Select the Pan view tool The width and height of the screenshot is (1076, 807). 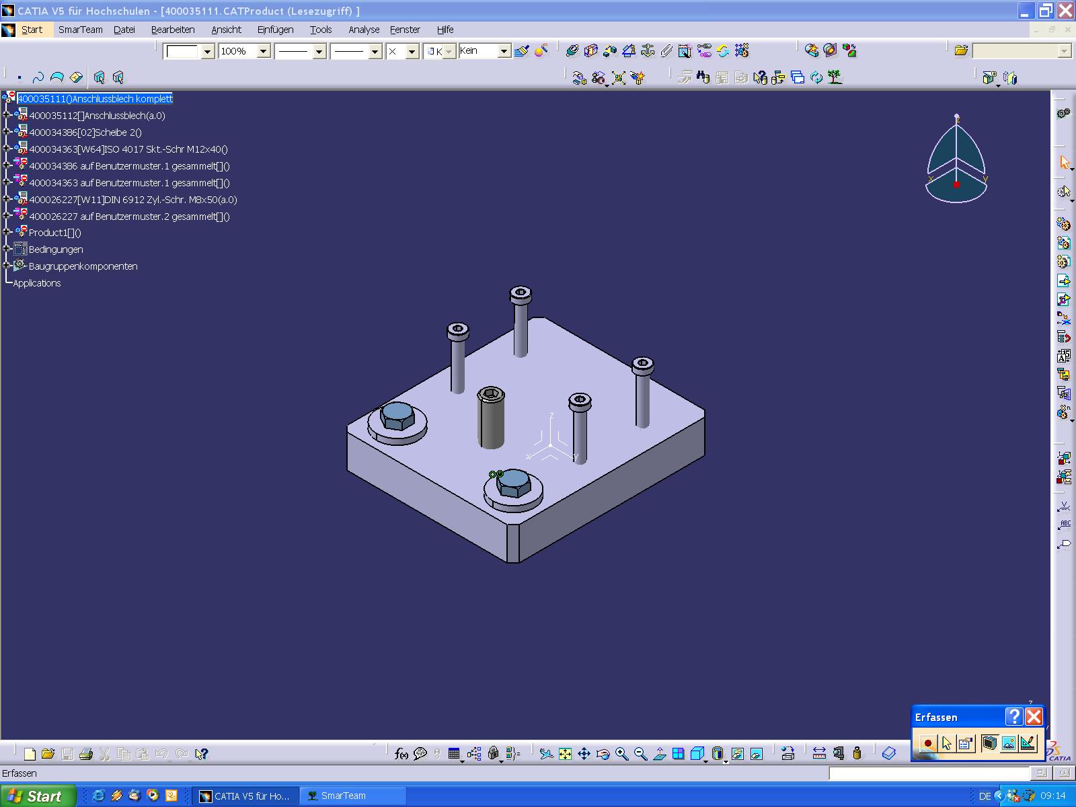(x=584, y=754)
